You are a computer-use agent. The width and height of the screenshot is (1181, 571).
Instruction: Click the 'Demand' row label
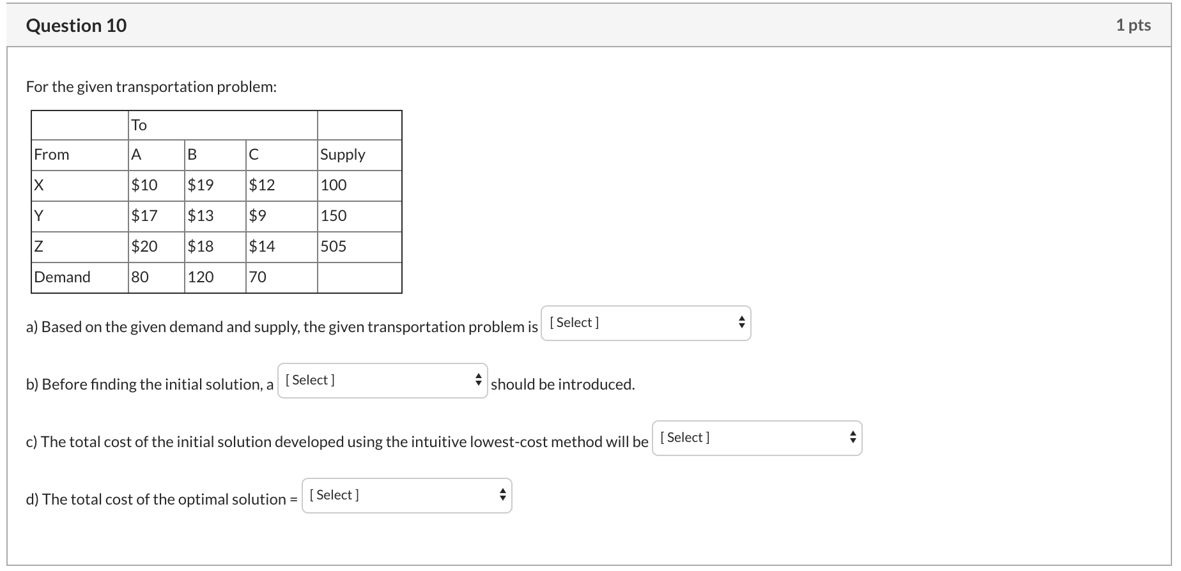62,277
